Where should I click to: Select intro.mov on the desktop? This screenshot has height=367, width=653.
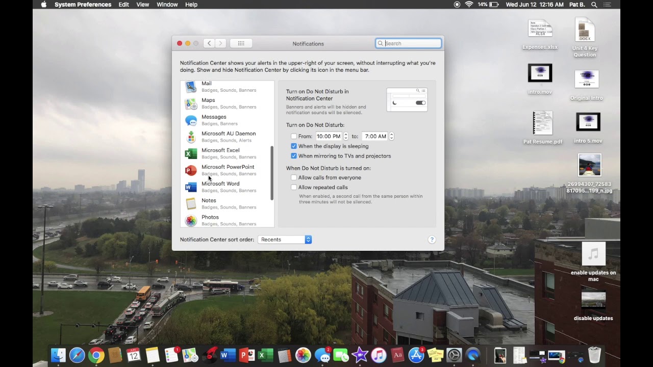point(540,79)
